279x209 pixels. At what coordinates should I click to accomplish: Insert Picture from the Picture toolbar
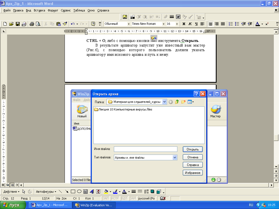(x=125, y=17)
